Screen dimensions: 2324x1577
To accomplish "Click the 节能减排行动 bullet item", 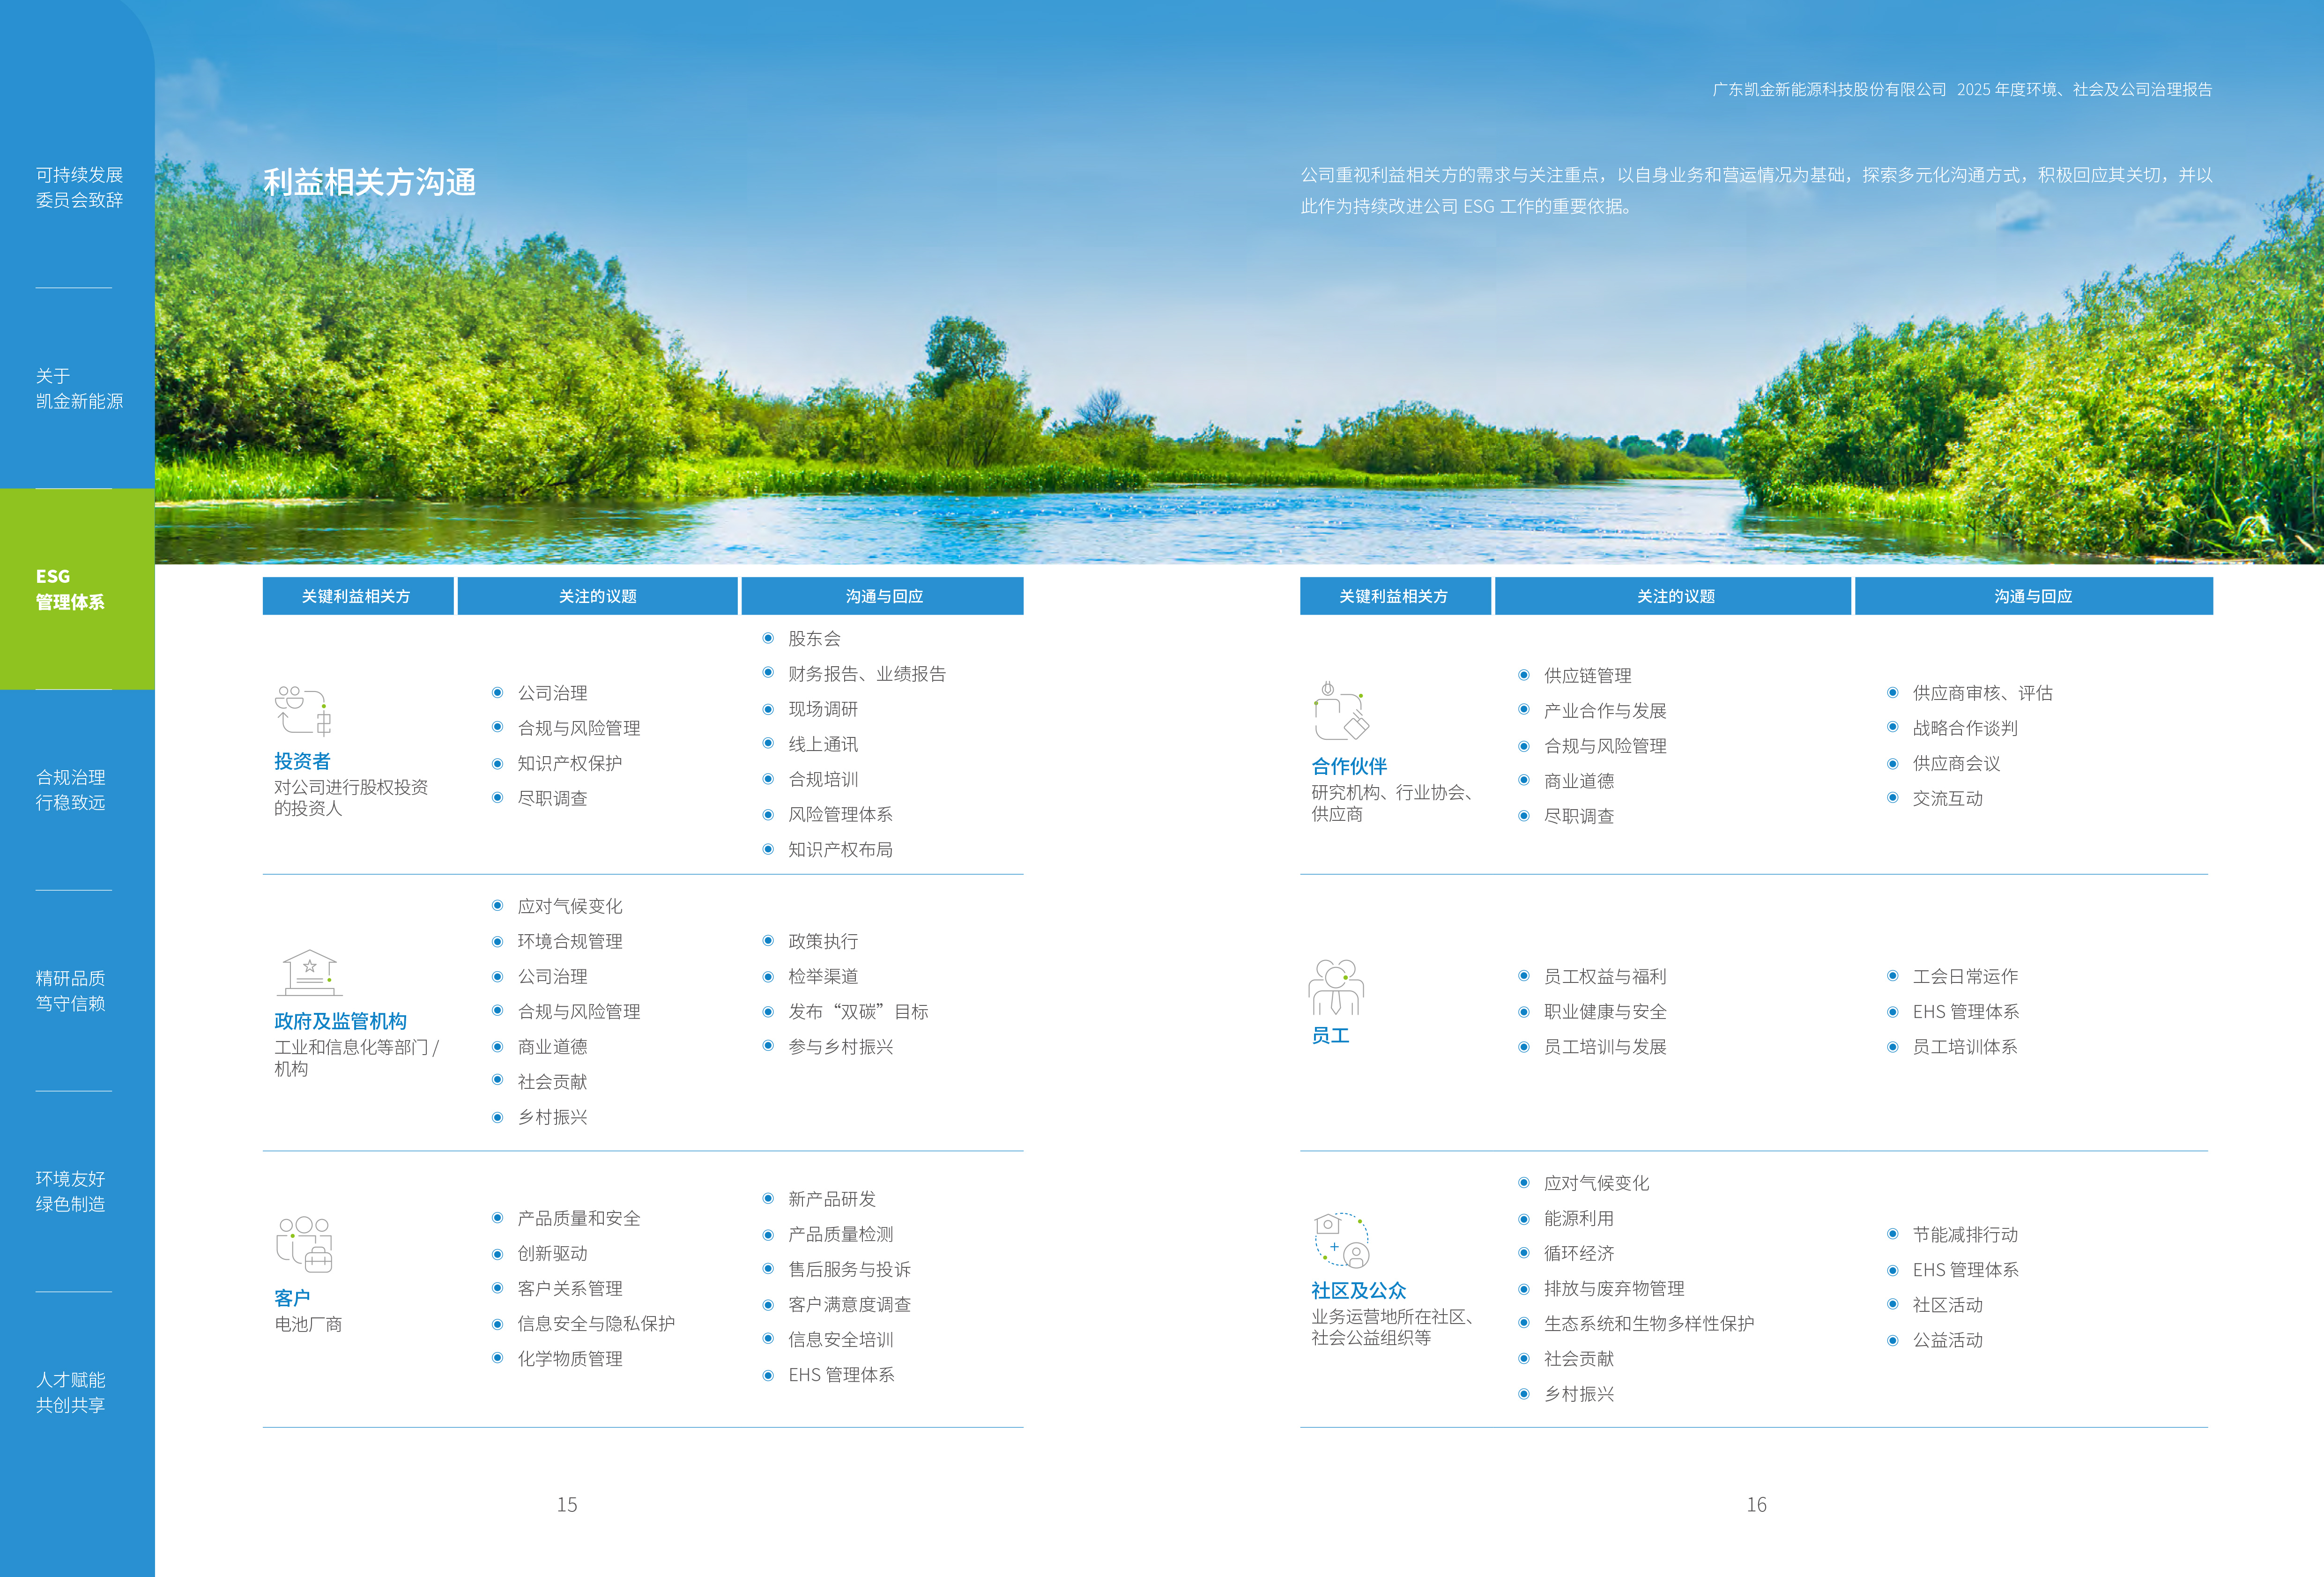I will [x=1965, y=1235].
